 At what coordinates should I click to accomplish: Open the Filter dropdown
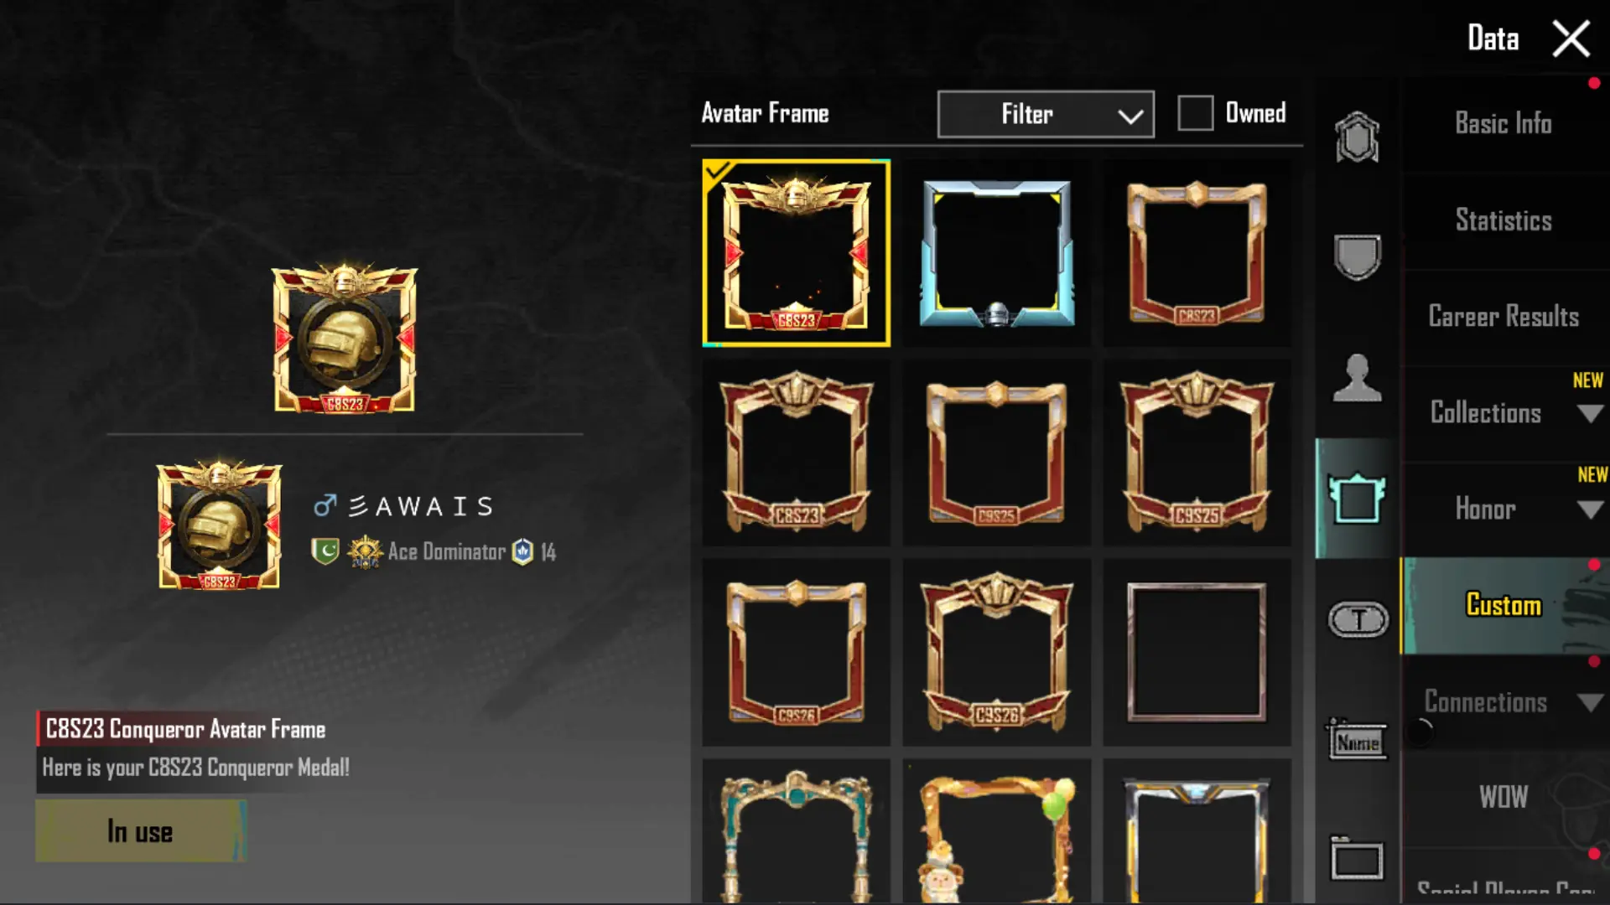1046,114
